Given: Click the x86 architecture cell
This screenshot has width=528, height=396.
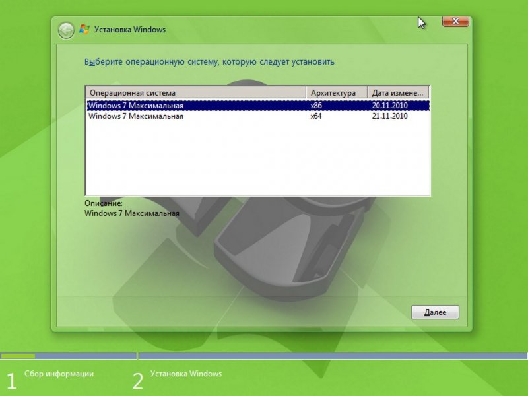Looking at the screenshot, I should point(316,106).
